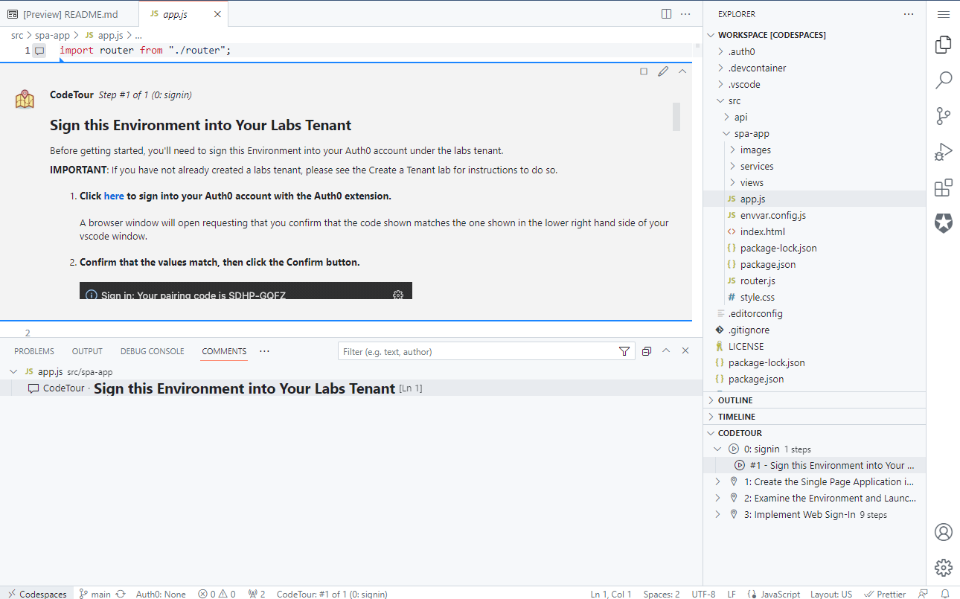Switch to the OUTPUT panel tab
The height and width of the screenshot is (599, 960).
coord(87,351)
